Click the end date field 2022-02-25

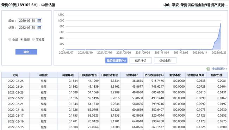(x=30, y=27)
